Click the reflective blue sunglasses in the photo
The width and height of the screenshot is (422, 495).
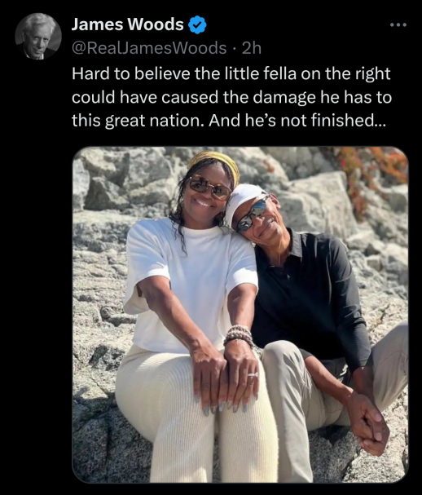pyautogui.click(x=253, y=213)
